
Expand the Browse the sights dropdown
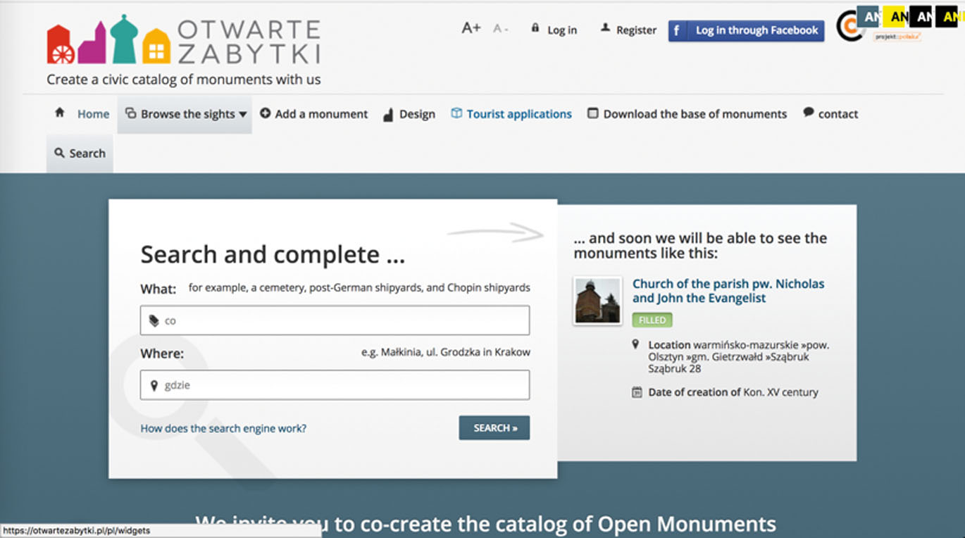tap(186, 114)
